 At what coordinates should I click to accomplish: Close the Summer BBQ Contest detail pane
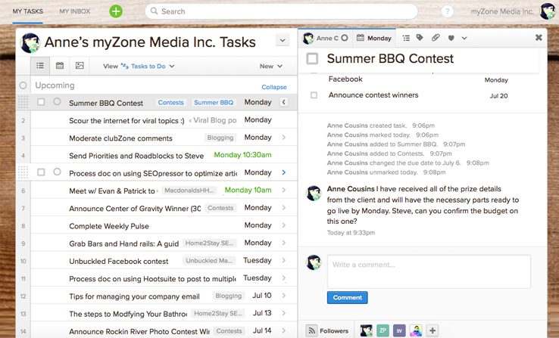coord(539,37)
